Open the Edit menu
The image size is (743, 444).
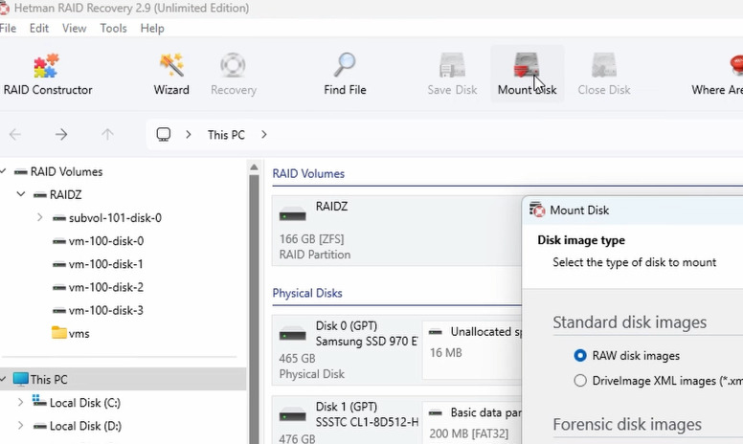[39, 29]
